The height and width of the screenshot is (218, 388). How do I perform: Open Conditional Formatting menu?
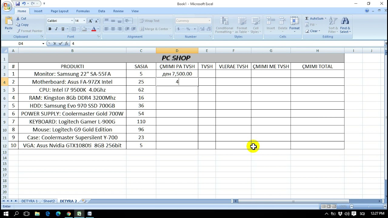[x=224, y=25]
